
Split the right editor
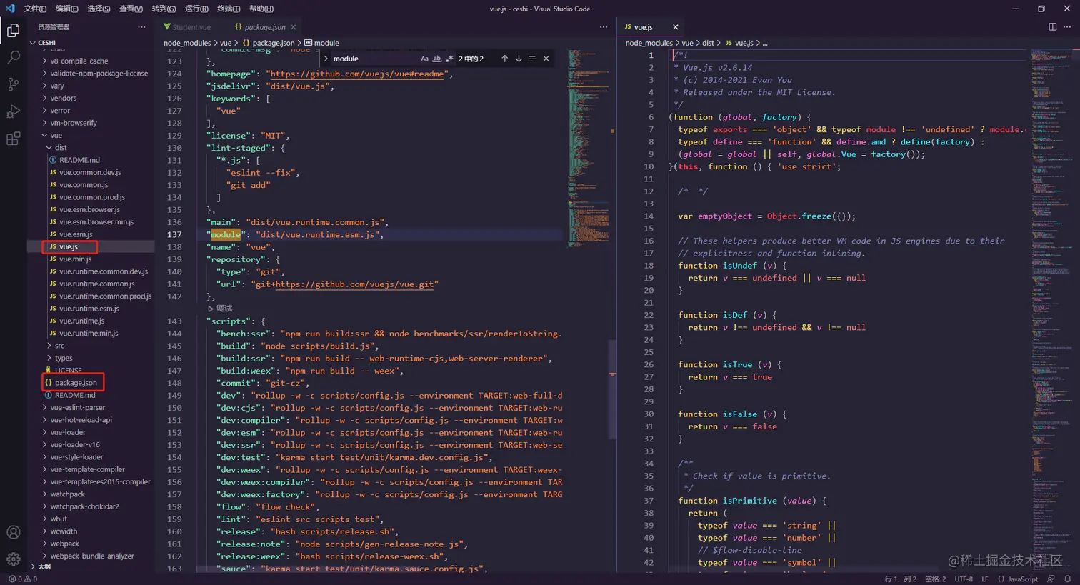[1052, 27]
